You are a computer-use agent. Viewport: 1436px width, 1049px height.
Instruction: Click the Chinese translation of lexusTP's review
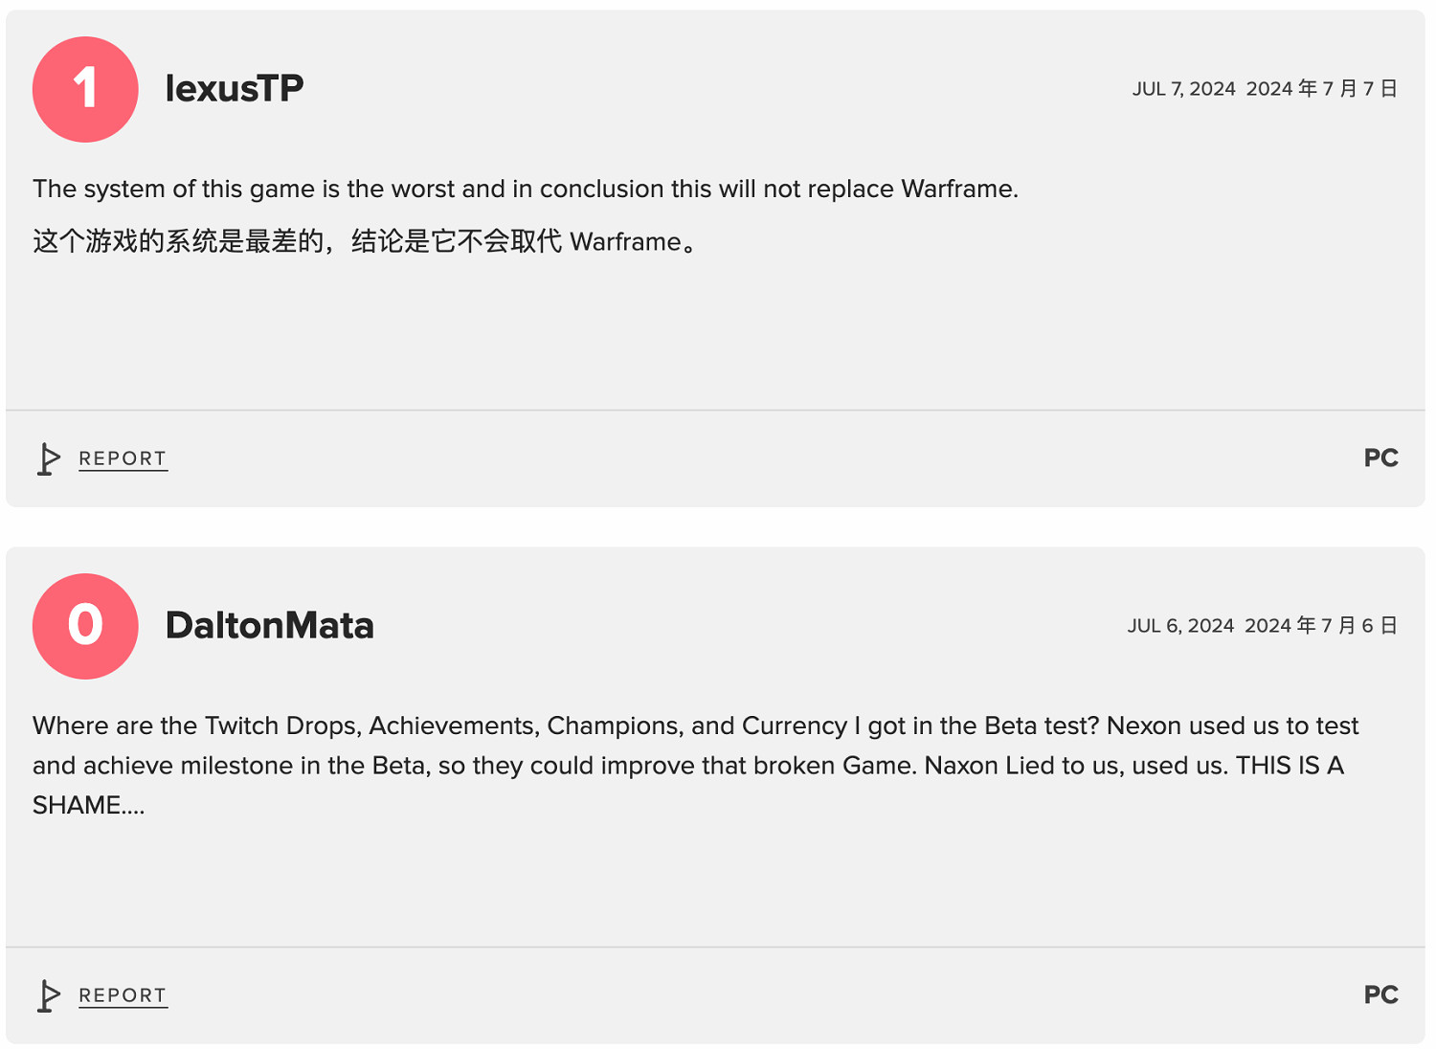pyautogui.click(x=364, y=241)
